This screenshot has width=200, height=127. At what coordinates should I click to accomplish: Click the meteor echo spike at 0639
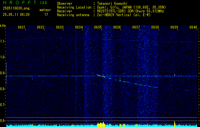[174, 75]
